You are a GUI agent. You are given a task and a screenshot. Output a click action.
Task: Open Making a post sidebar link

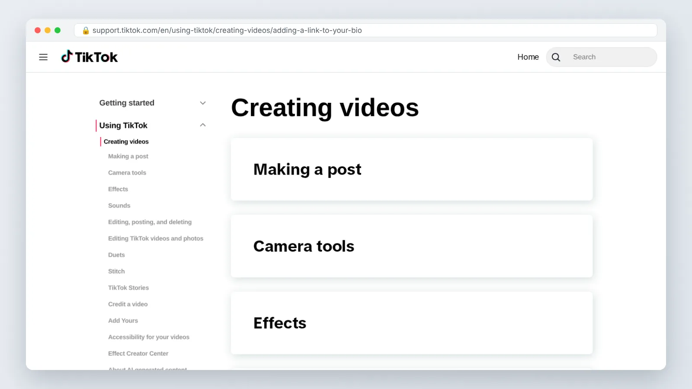[128, 156]
